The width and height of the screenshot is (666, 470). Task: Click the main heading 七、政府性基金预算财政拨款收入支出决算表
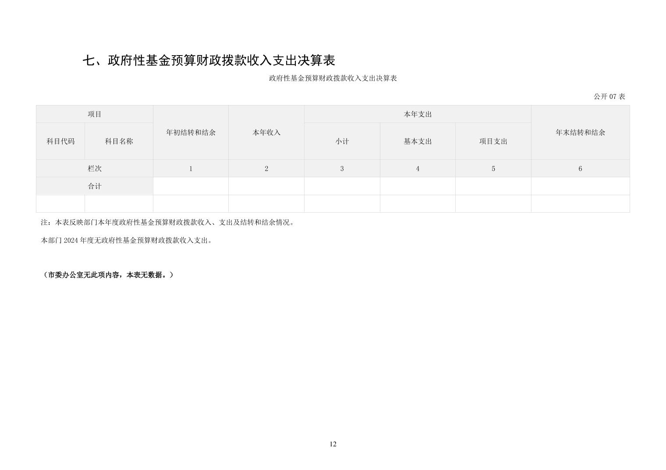click(x=209, y=60)
